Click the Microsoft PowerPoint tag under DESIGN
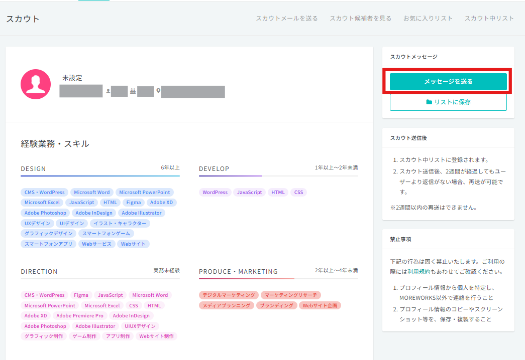Screen dimensions: 525x360 (x=145, y=192)
